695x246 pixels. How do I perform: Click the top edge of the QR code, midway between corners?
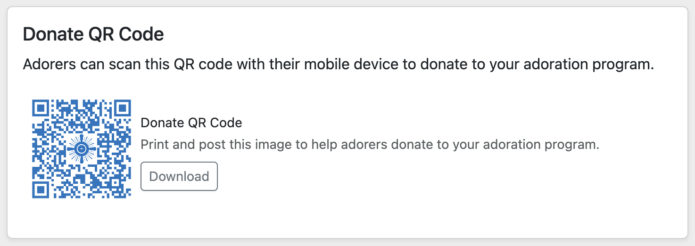pyautogui.click(x=82, y=101)
